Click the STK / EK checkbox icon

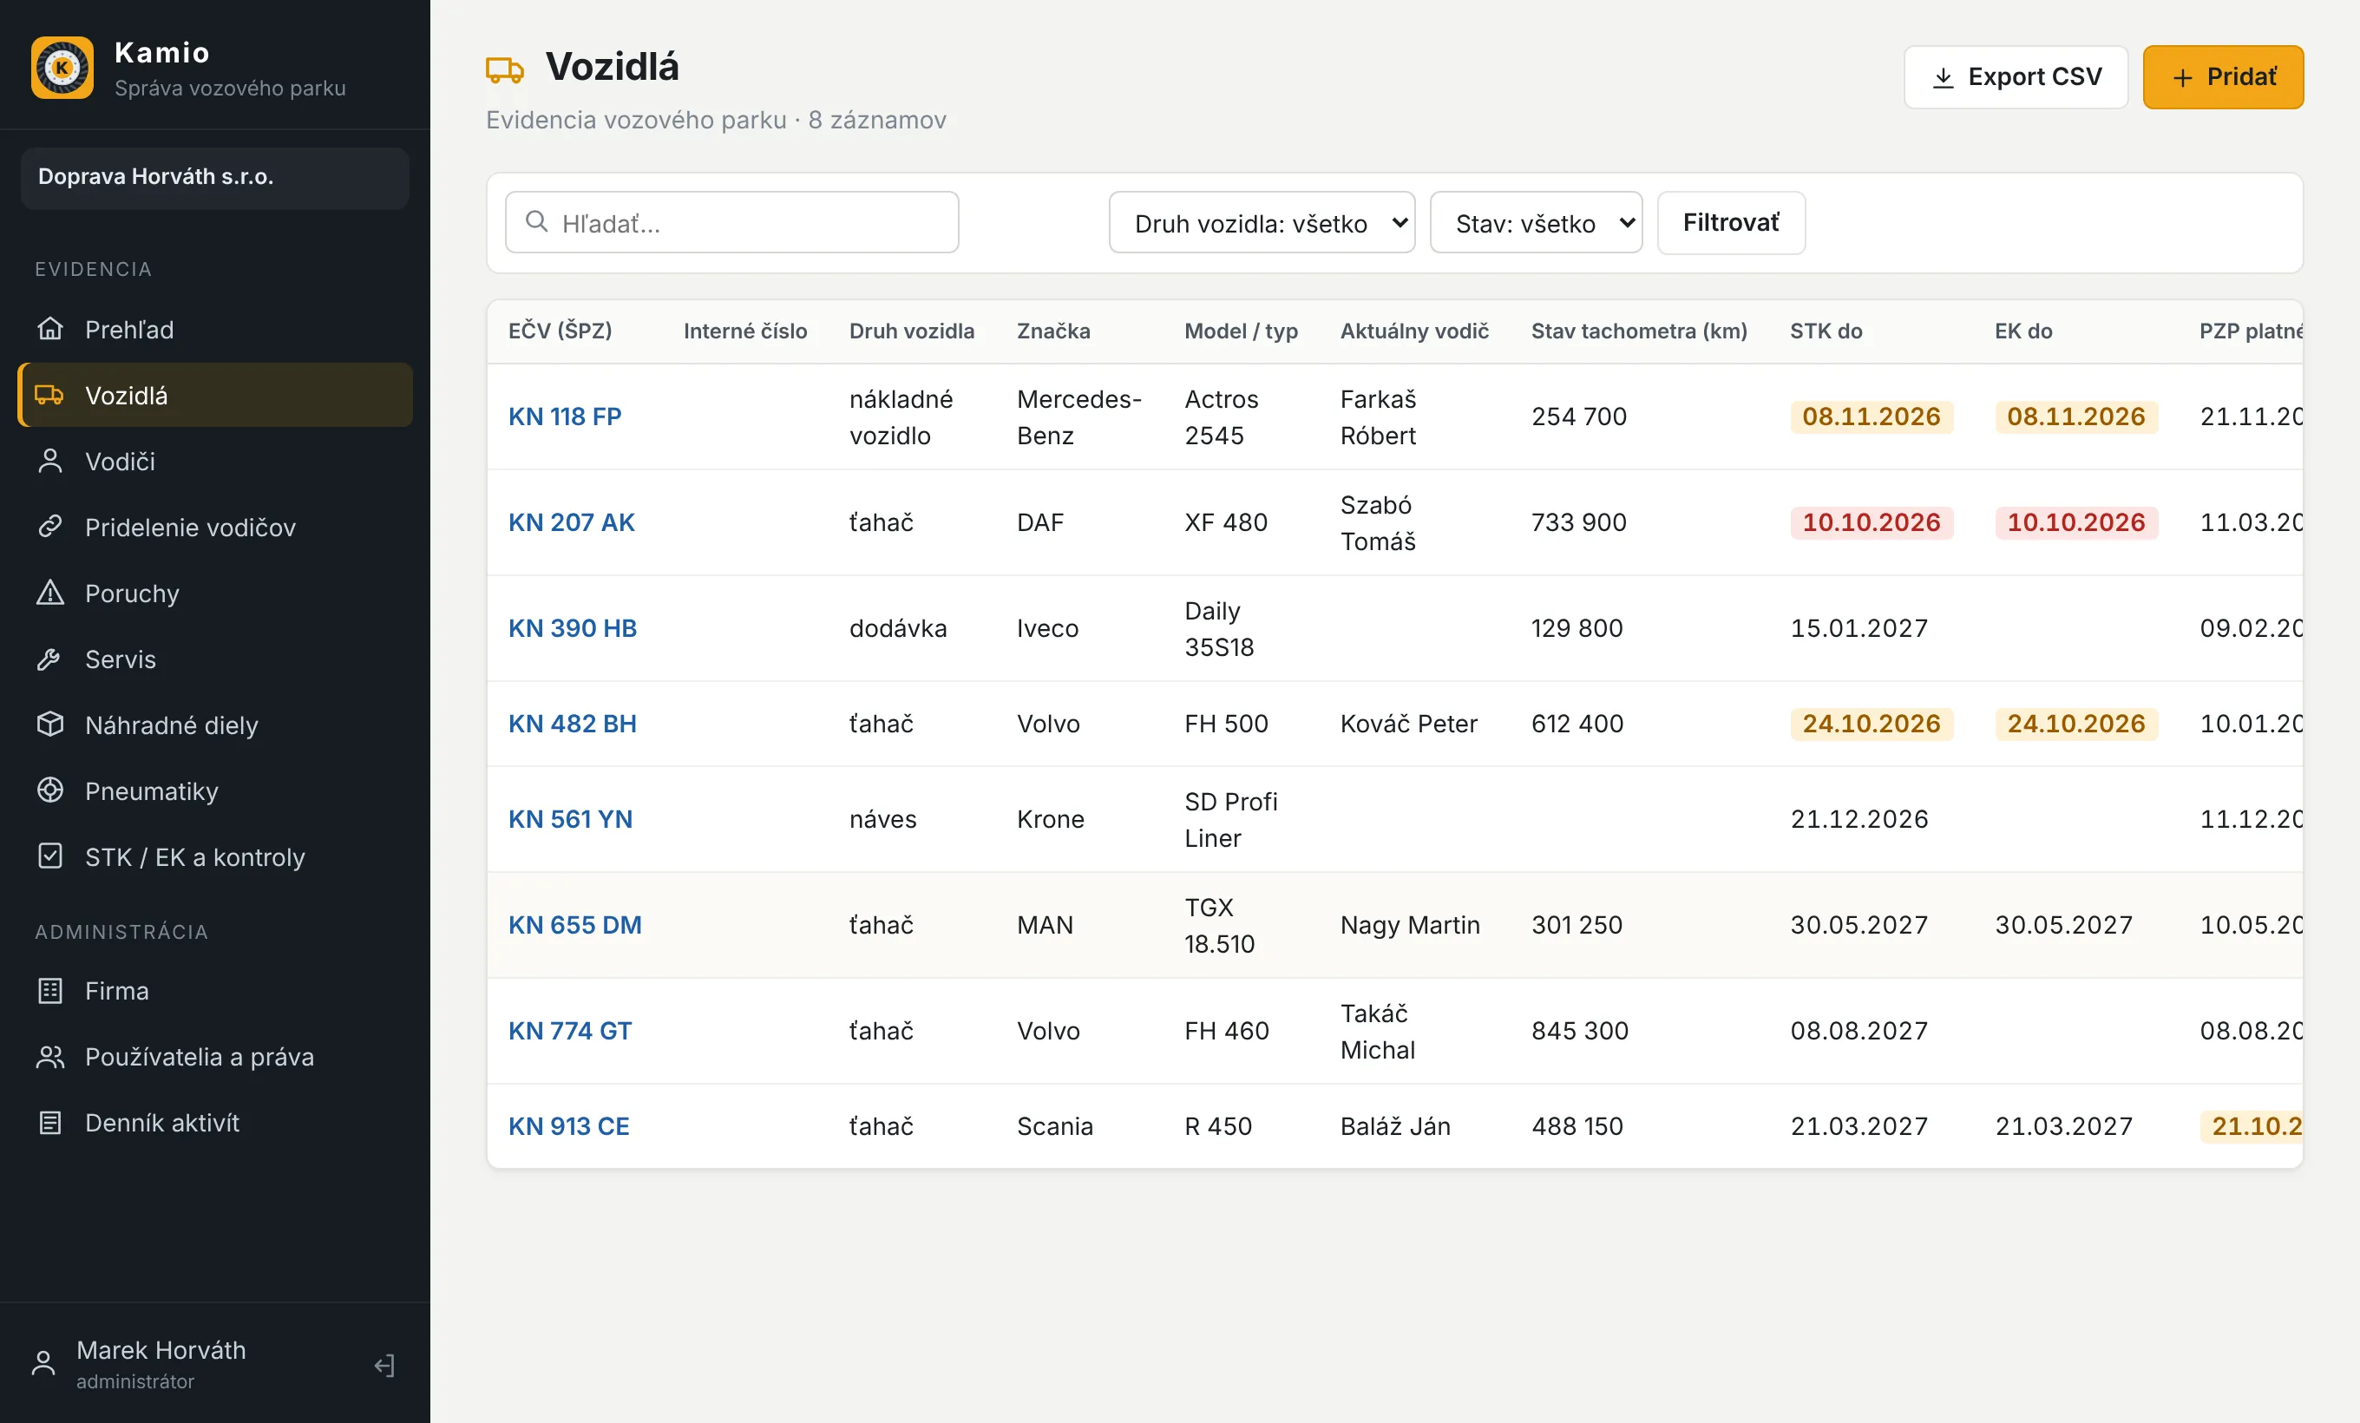click(49, 856)
